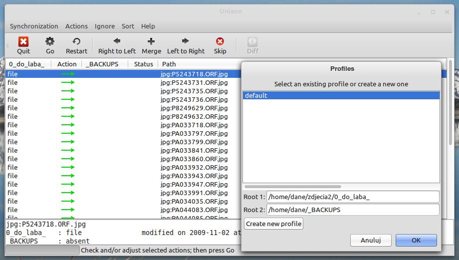The height and width of the screenshot is (260, 459).
Task: Click the _BACKUPS column header
Action: click(x=105, y=64)
